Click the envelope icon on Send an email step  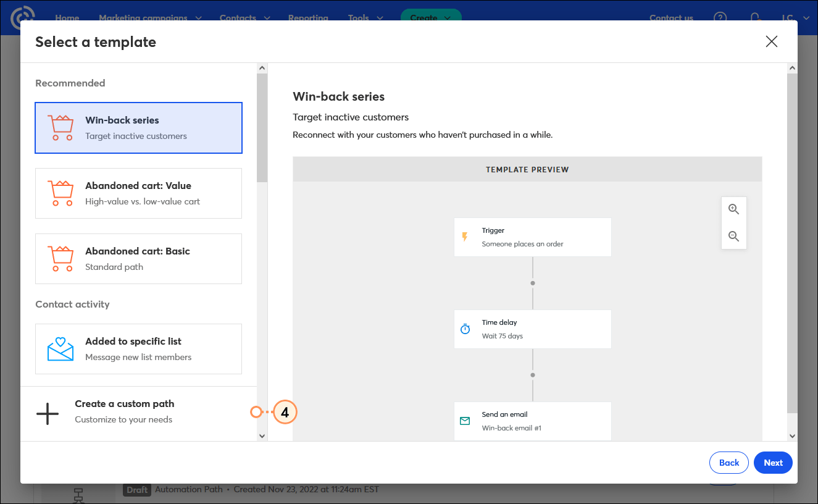tap(465, 421)
